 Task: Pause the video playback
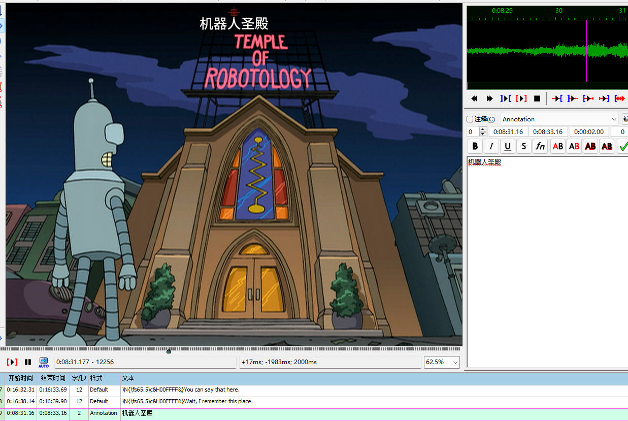coord(28,362)
